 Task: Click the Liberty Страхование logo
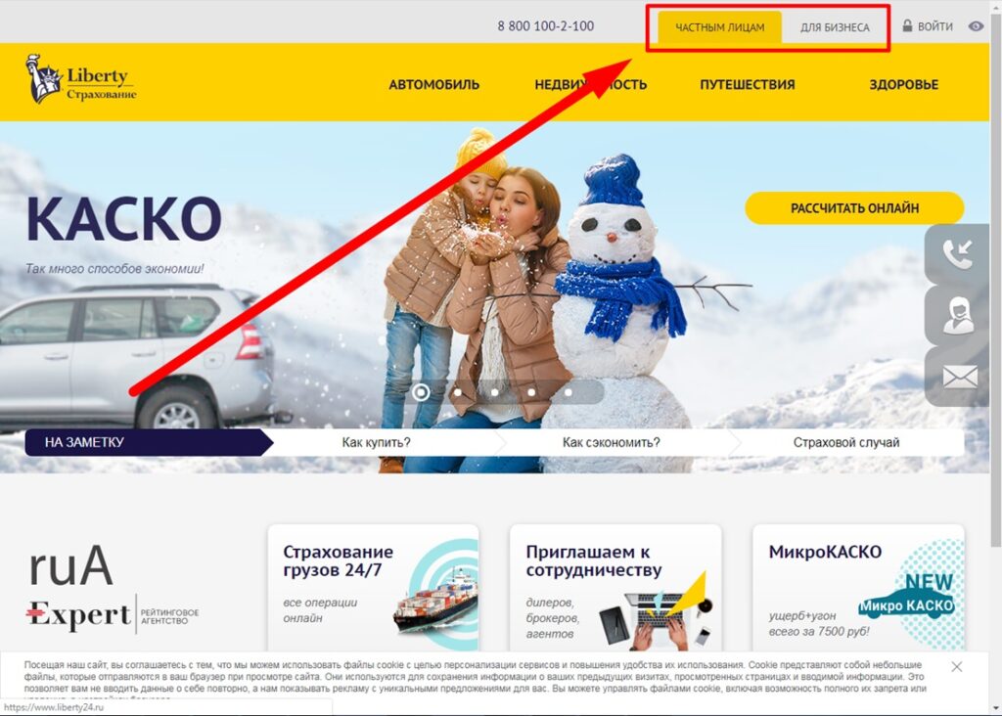tap(81, 79)
